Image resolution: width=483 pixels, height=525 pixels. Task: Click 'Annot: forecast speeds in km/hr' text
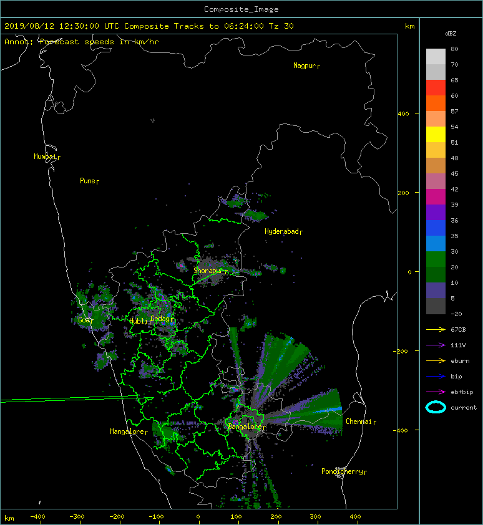[x=82, y=42]
